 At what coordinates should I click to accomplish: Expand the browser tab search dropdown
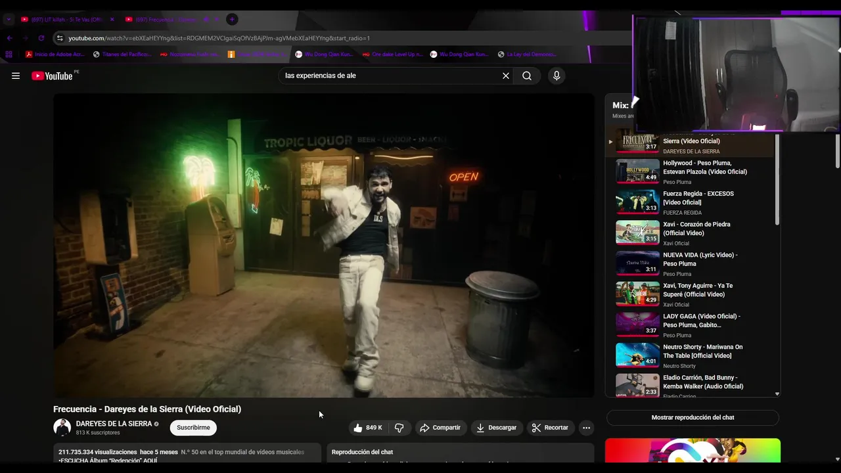pyautogui.click(x=9, y=20)
